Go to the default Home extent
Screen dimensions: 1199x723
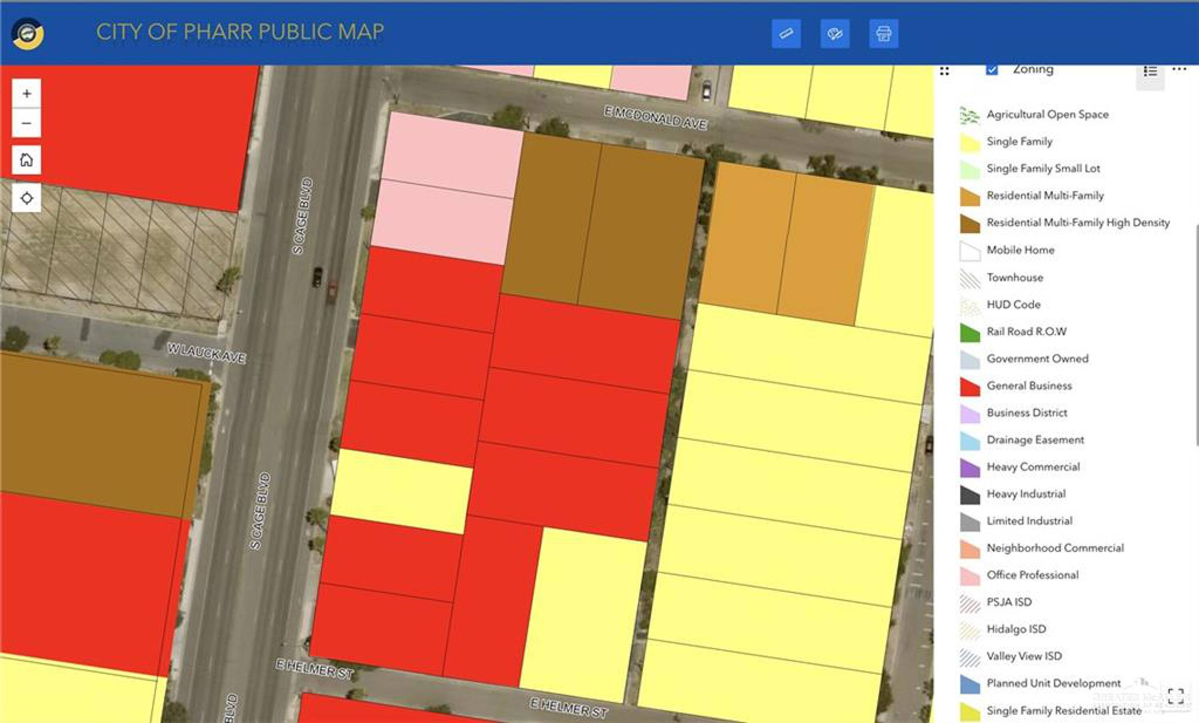pyautogui.click(x=27, y=160)
